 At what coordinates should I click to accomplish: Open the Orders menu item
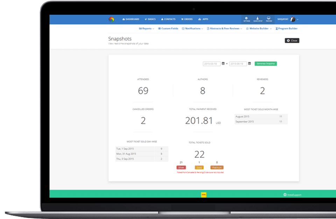click(187, 19)
